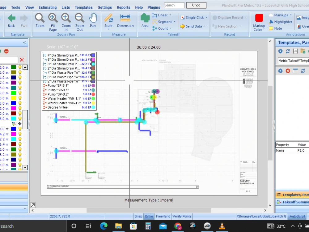This screenshot has width=309, height=232.
Task: Click the expand arrow icon at canvas corner
Action: pyautogui.click(x=33, y=205)
